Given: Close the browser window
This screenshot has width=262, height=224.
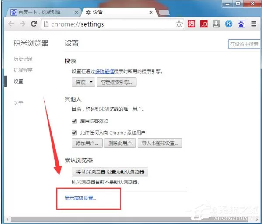Looking at the screenshot, I should tap(253, 3).
